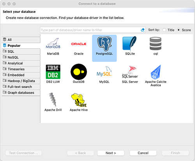
Task: Open the Hadoop / BigData category label
Action: click(x=21, y=81)
